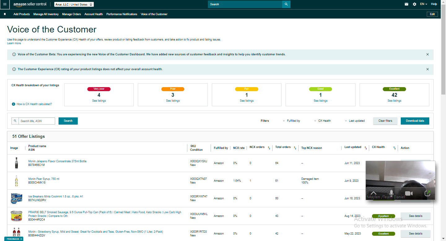See listings rated Excellent
The image size is (446, 241).
click(395, 101)
